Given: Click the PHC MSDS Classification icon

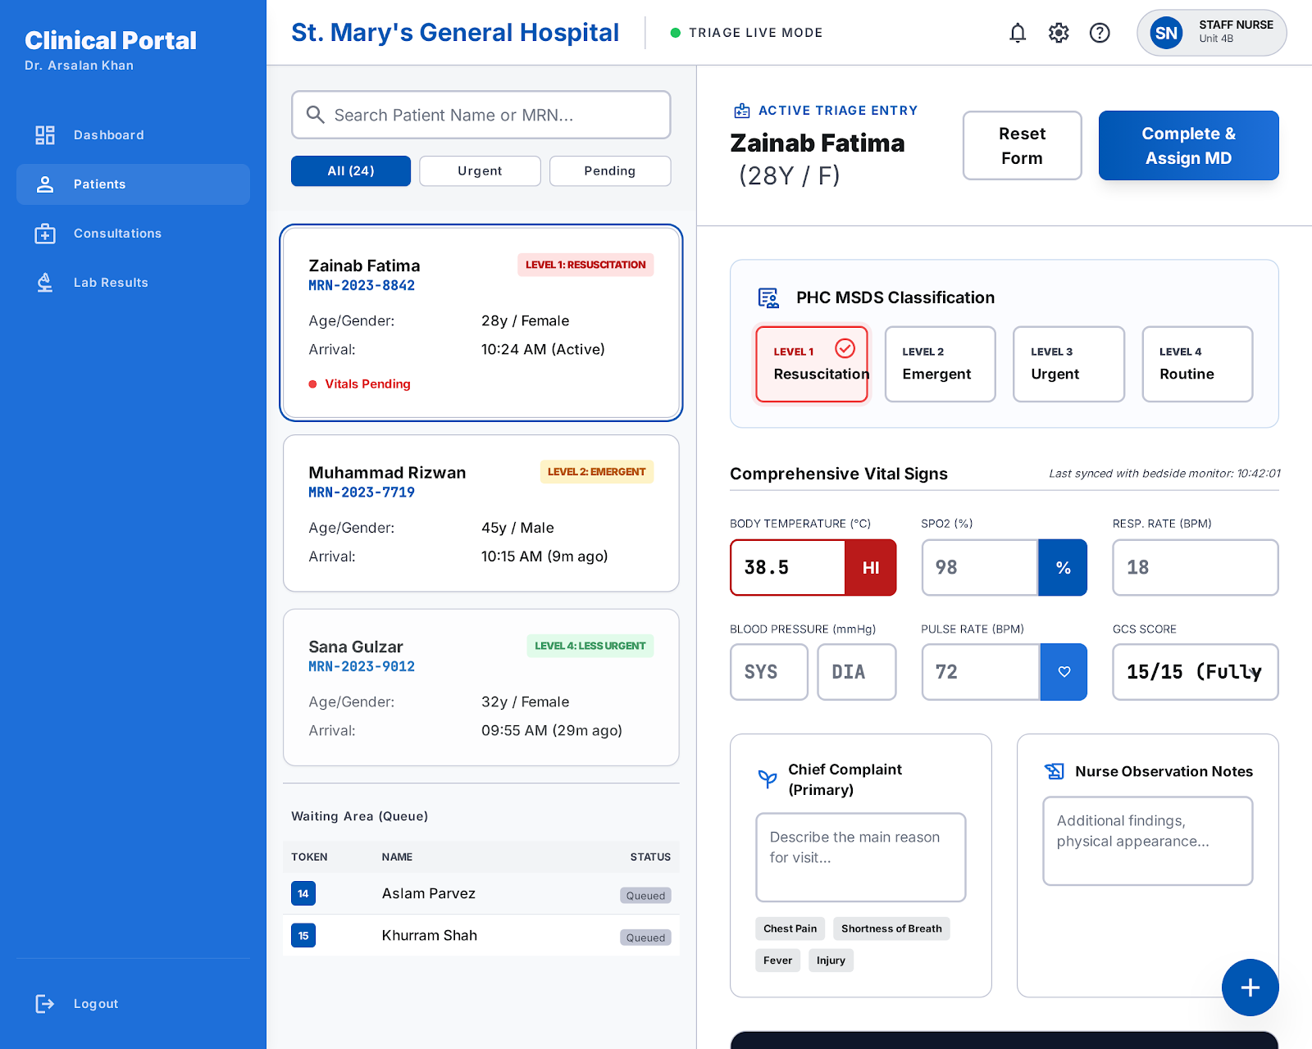Looking at the screenshot, I should pos(768,298).
